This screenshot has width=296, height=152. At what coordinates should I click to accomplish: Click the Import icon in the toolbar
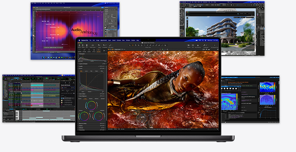pyautogui.click(x=79, y=45)
